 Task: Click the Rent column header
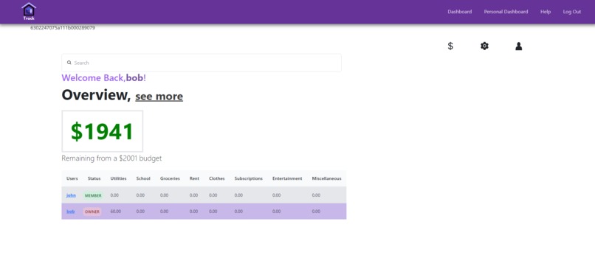pos(194,178)
